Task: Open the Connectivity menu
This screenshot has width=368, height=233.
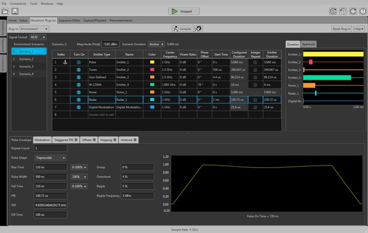Action: click(x=18, y=4)
